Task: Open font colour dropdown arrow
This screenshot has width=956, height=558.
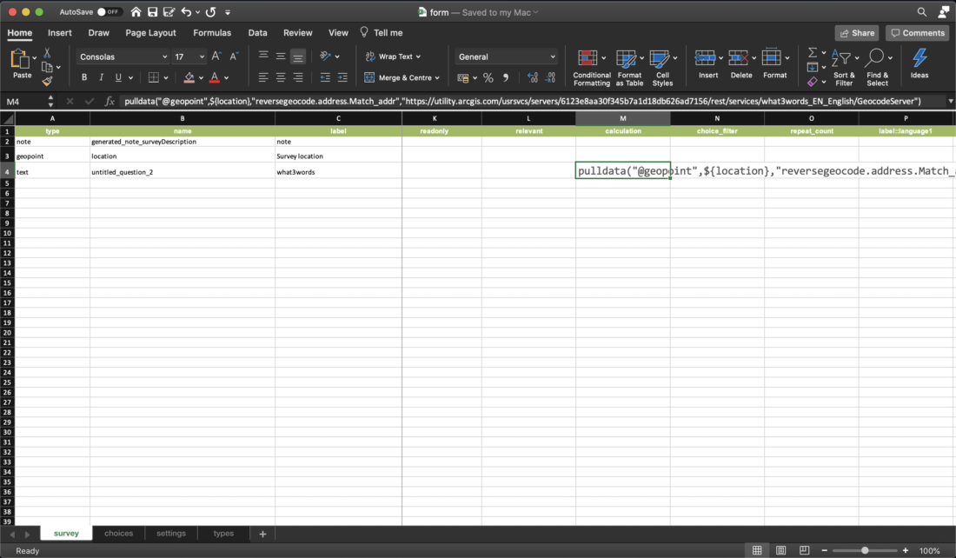Action: (x=226, y=78)
